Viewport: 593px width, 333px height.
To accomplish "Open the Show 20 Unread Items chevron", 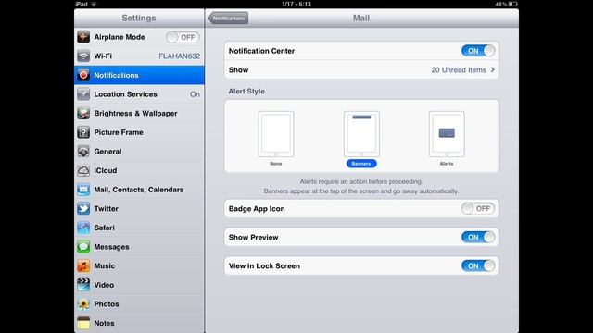I will tap(492, 70).
